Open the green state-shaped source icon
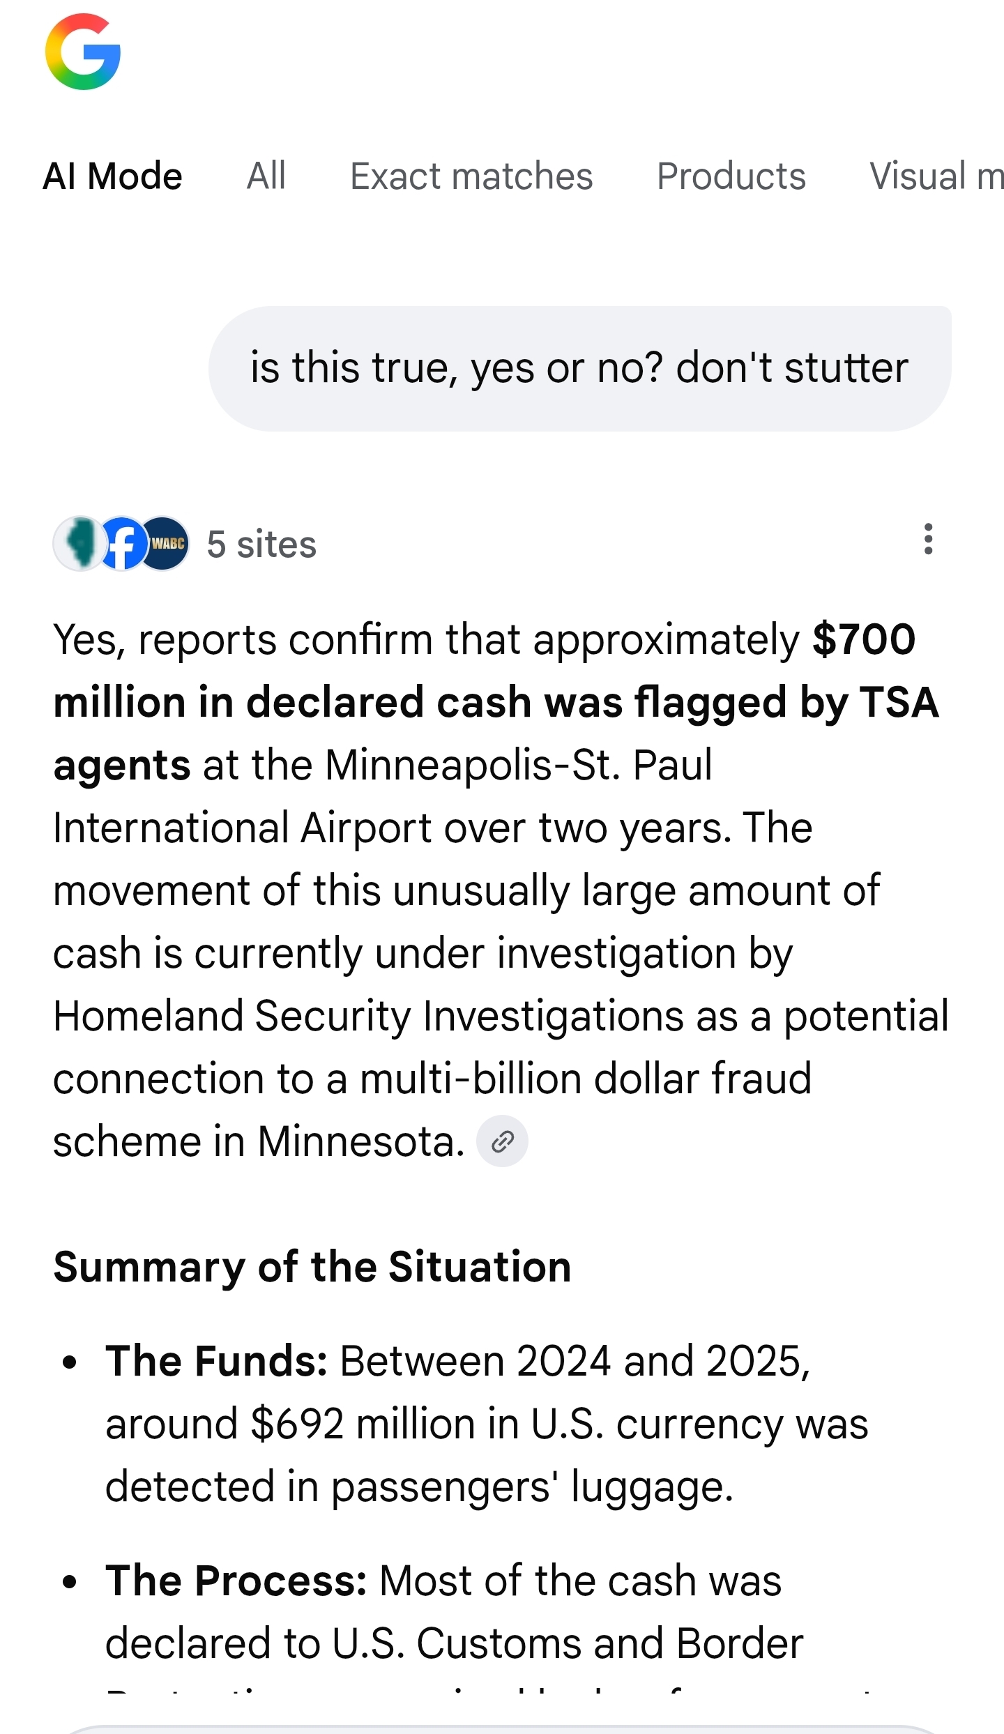Viewport: 1004px width, 1734px height. pos(80,544)
